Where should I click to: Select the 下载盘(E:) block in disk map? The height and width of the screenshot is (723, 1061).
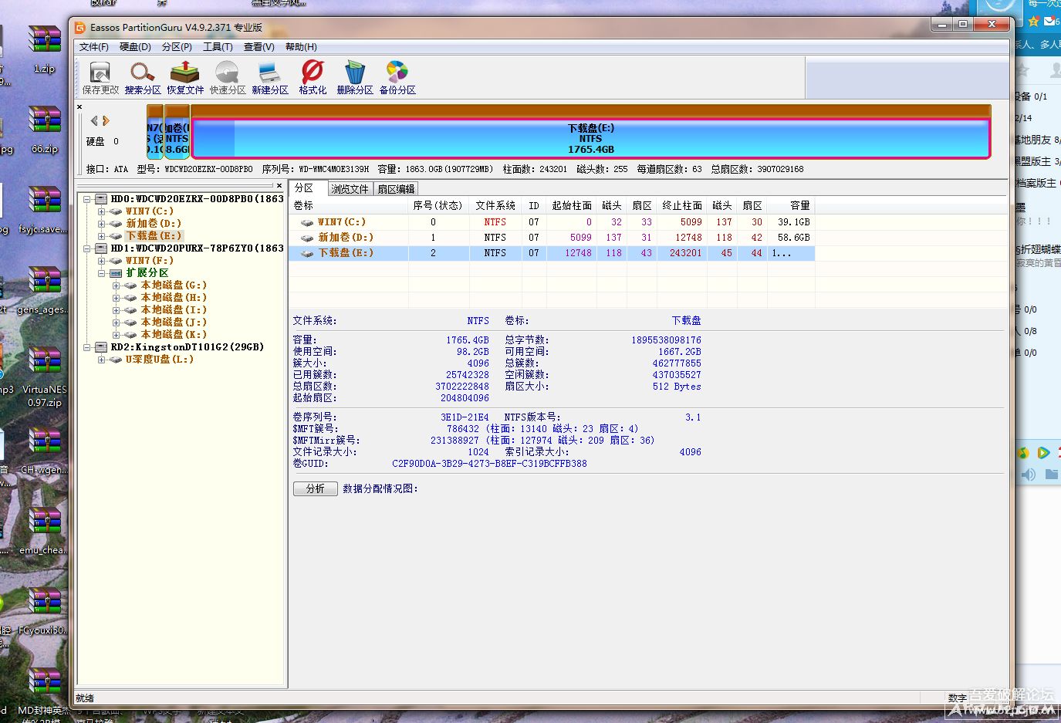[590, 139]
